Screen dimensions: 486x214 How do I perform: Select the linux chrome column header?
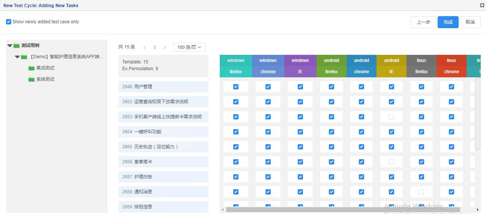pyautogui.click(x=451, y=66)
